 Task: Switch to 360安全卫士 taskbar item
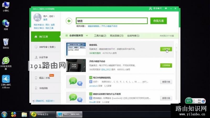click(43, 115)
